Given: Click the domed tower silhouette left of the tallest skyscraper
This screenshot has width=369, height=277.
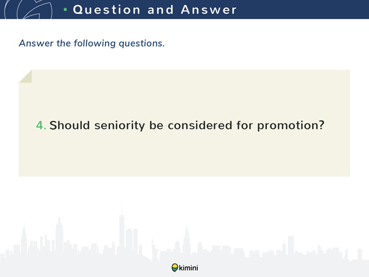Looking at the screenshot, I should point(59,235).
